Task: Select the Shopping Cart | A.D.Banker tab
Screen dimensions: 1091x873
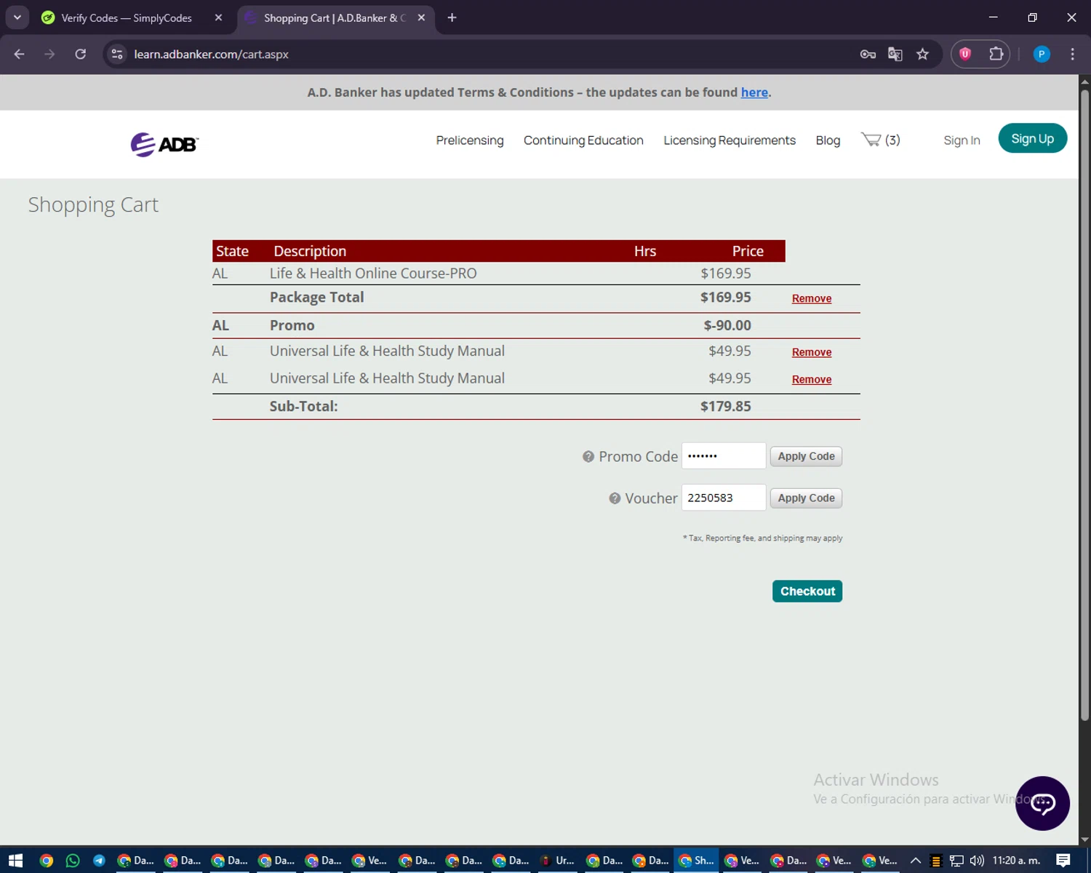Action: coord(335,17)
